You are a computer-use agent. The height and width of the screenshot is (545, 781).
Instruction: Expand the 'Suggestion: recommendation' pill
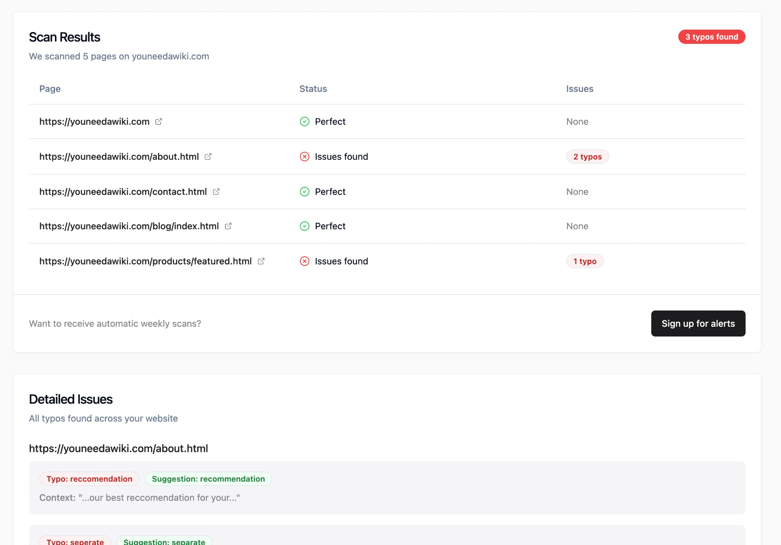tap(208, 479)
